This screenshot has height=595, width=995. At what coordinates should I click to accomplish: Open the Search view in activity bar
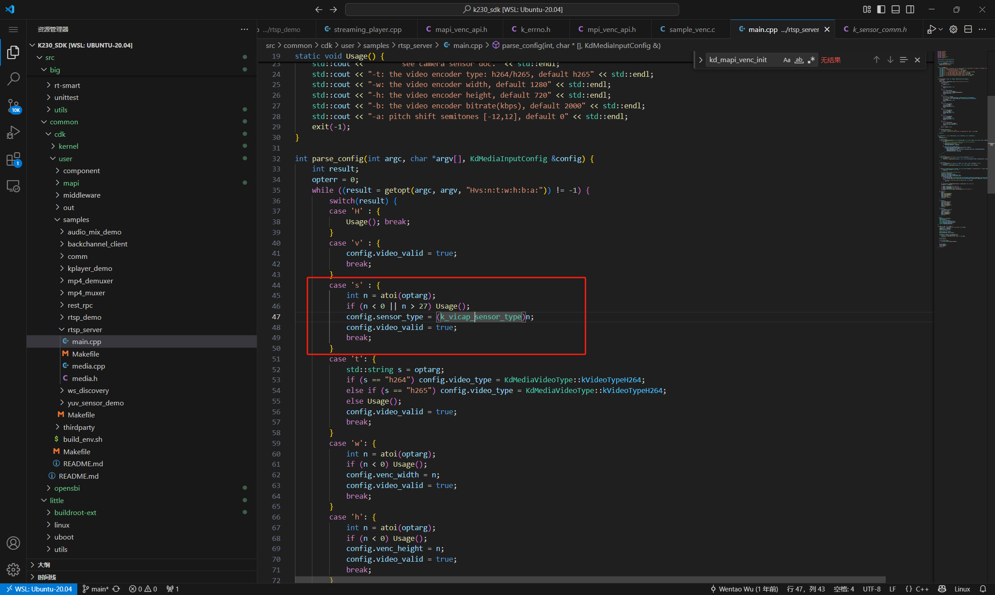point(13,79)
